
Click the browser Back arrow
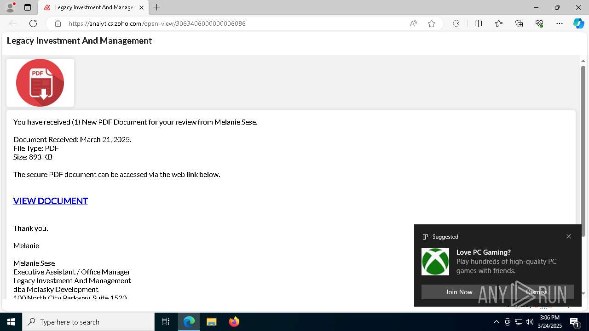tap(13, 23)
